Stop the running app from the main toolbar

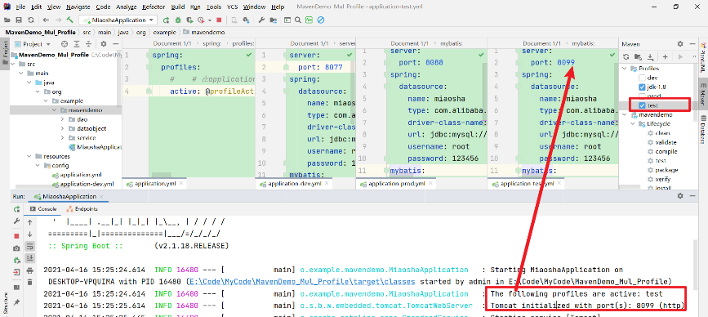pyautogui.click(x=219, y=20)
